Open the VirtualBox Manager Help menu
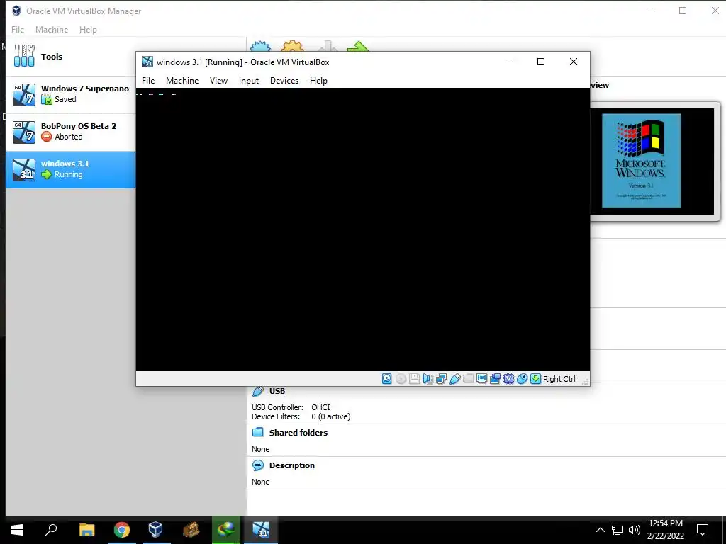 [88, 30]
